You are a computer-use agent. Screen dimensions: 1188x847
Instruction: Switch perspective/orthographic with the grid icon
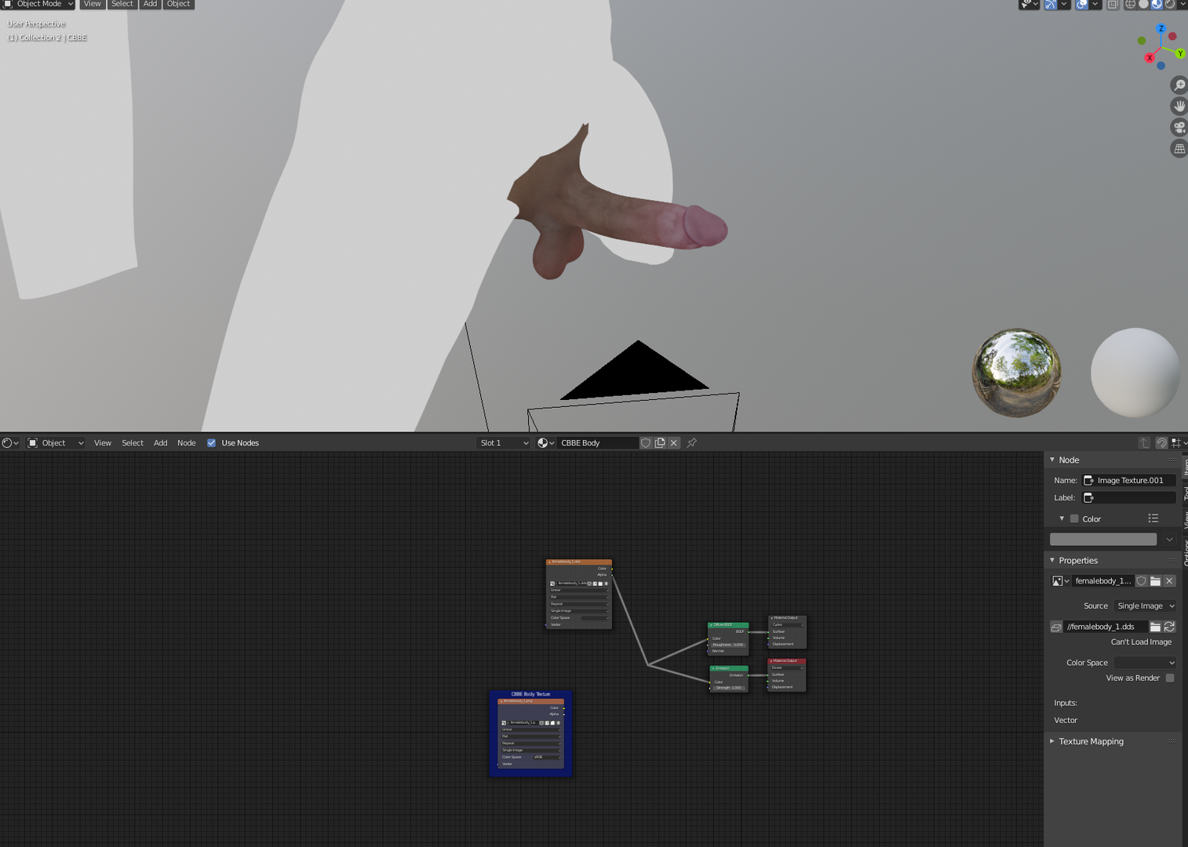pyautogui.click(x=1179, y=148)
